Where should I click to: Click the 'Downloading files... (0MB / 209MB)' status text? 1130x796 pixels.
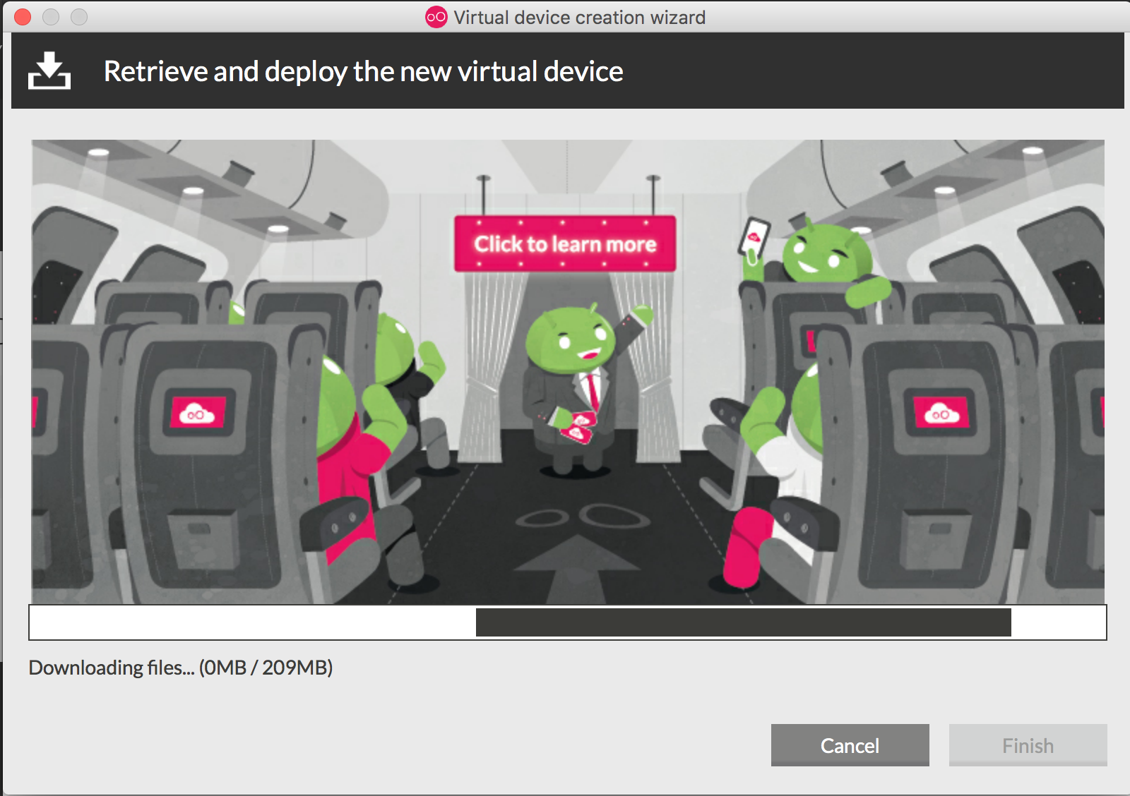coord(181,668)
